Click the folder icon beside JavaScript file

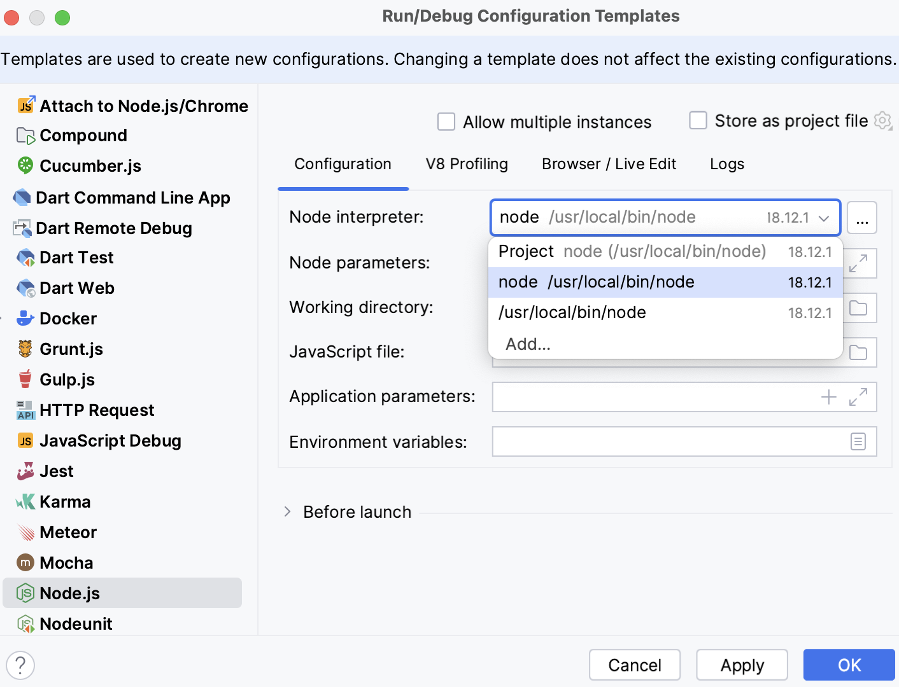point(858,352)
